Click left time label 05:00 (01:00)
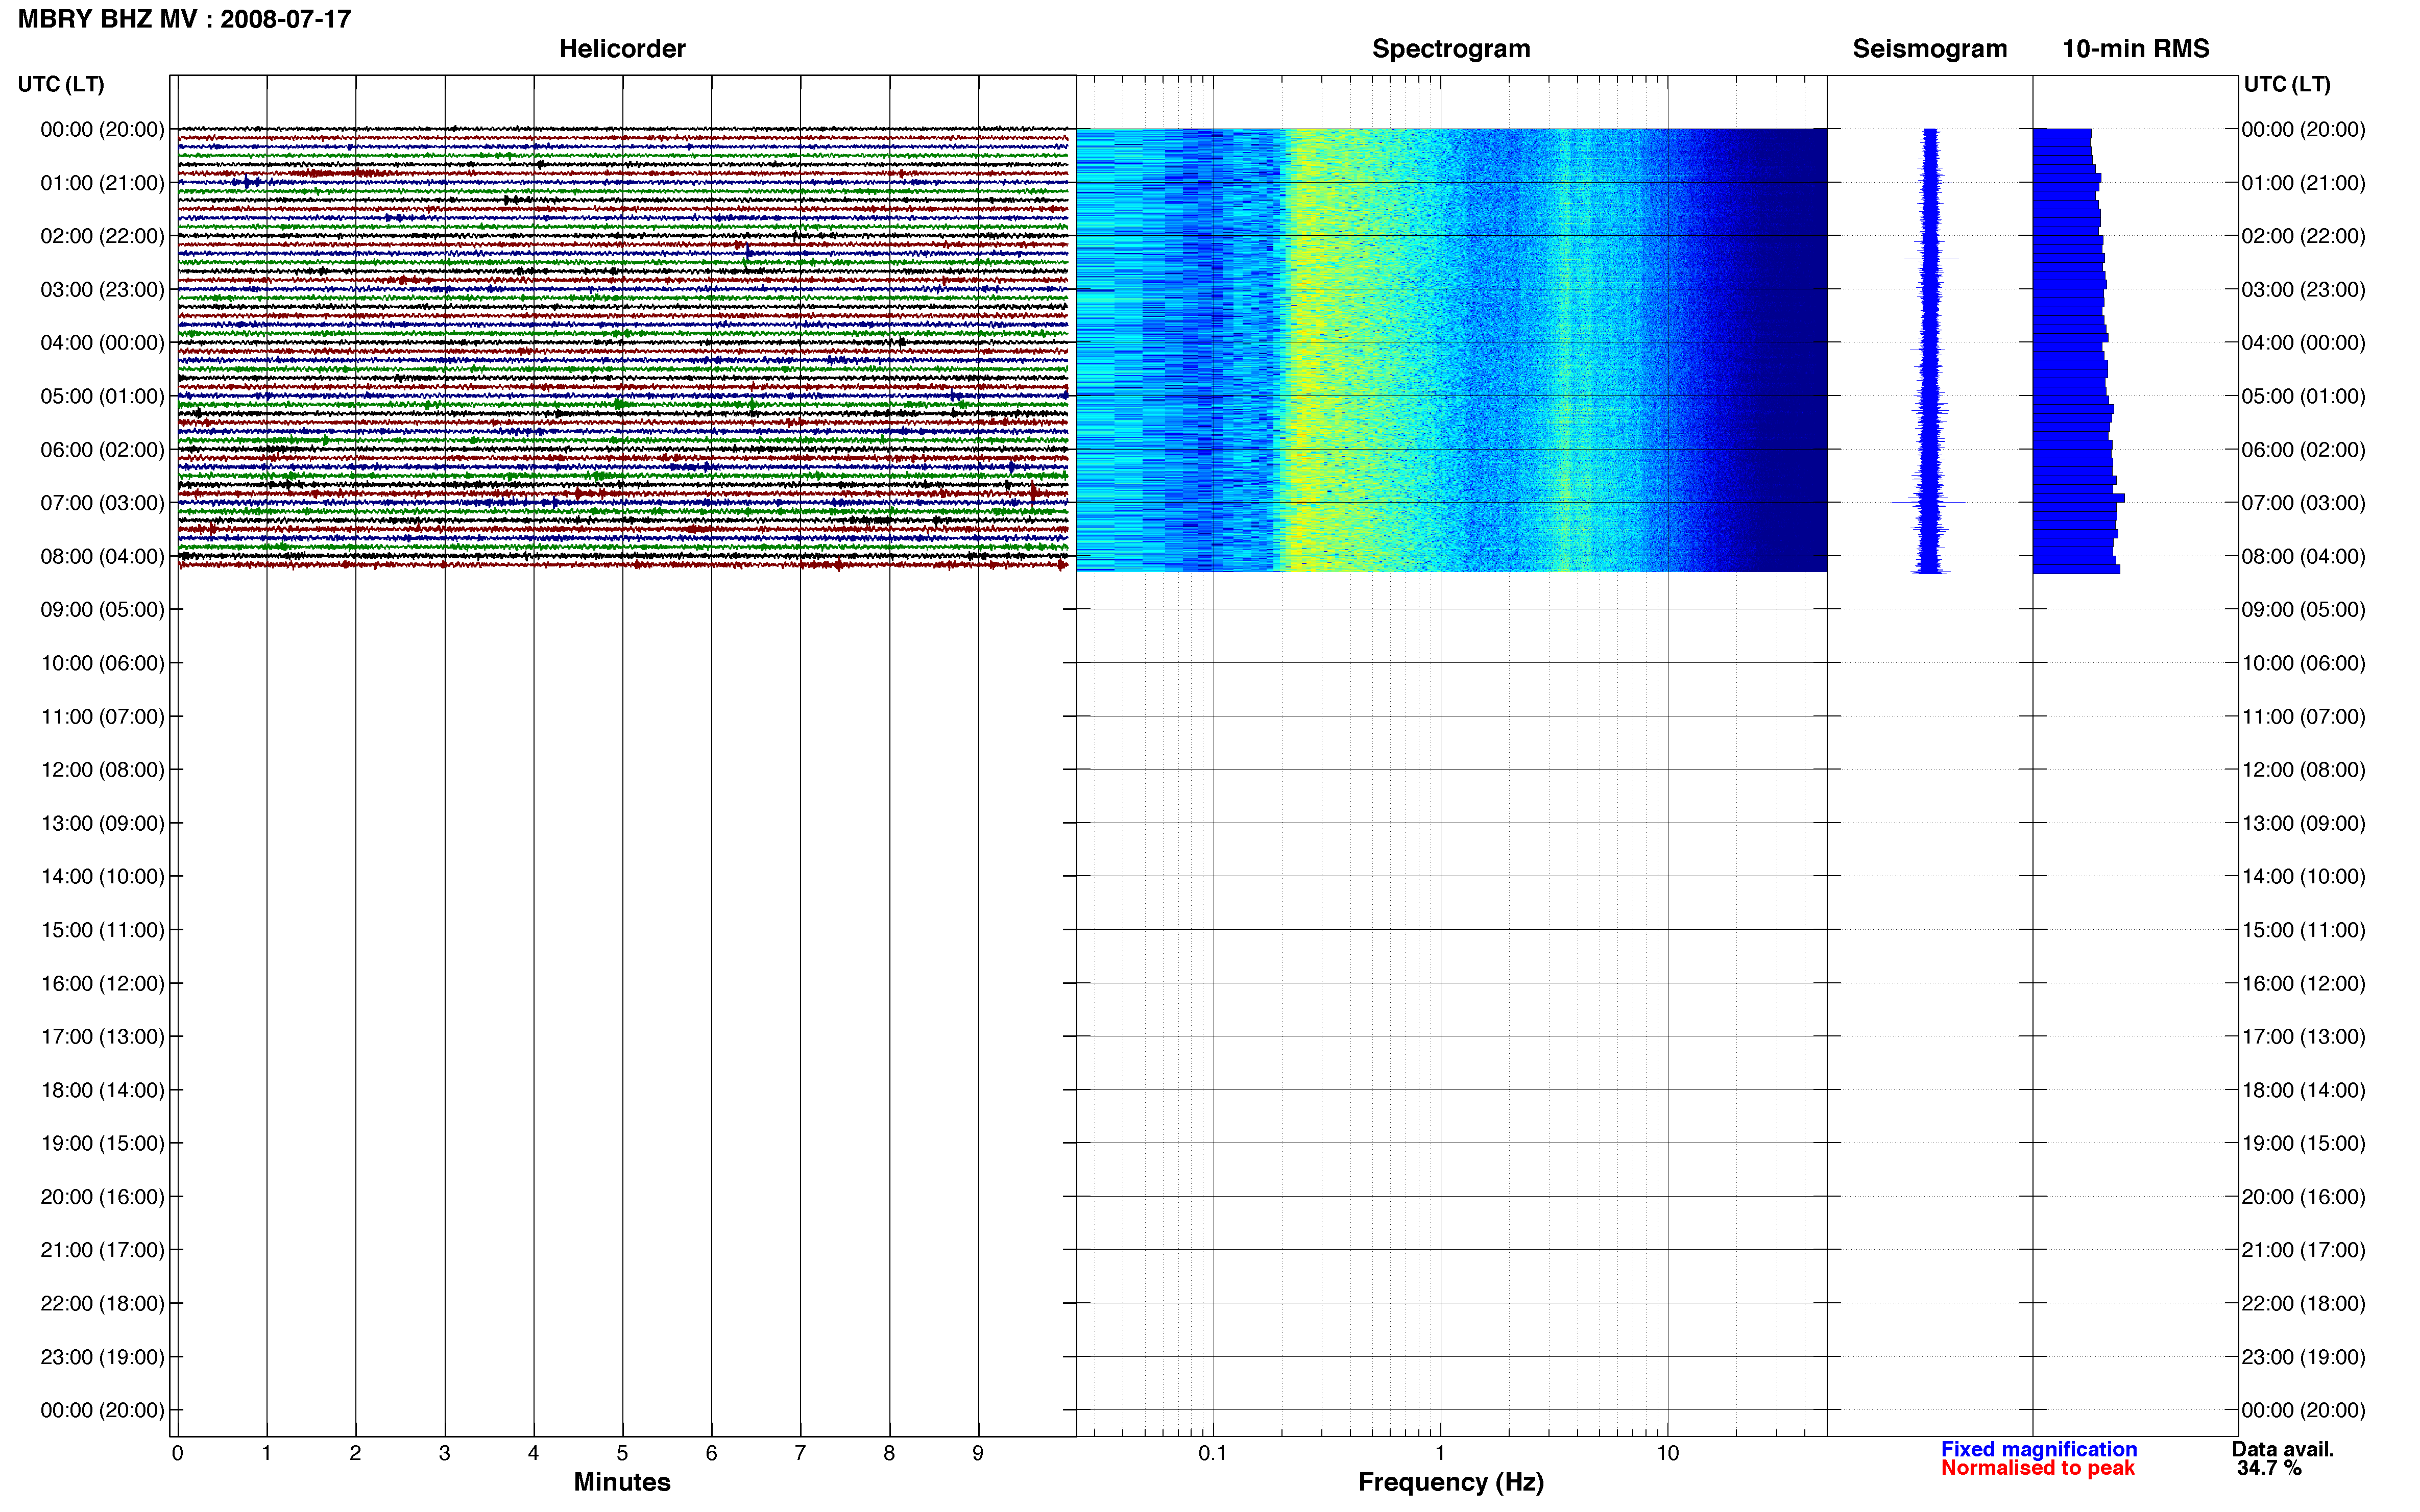Image resolution: width=2420 pixels, height=1512 pixels. click(102, 396)
